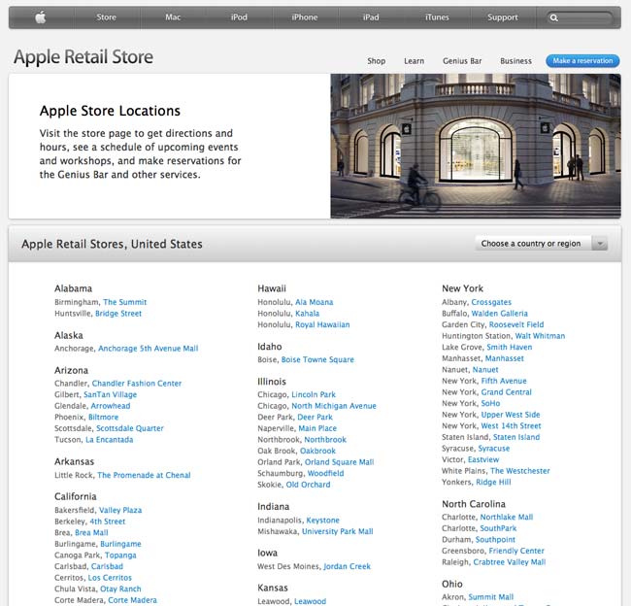This screenshot has width=631, height=606.
Task: Open the Royal Hawaiian store link
Action: click(322, 324)
